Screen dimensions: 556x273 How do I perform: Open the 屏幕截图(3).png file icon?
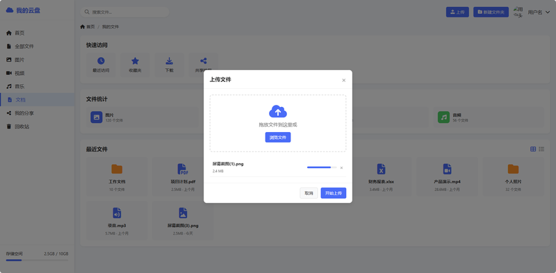(x=183, y=213)
